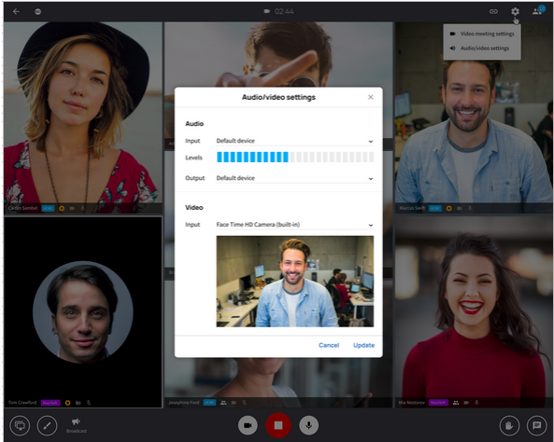The image size is (554, 442).
Task: Toggle the microphone mute button
Action: point(309,425)
